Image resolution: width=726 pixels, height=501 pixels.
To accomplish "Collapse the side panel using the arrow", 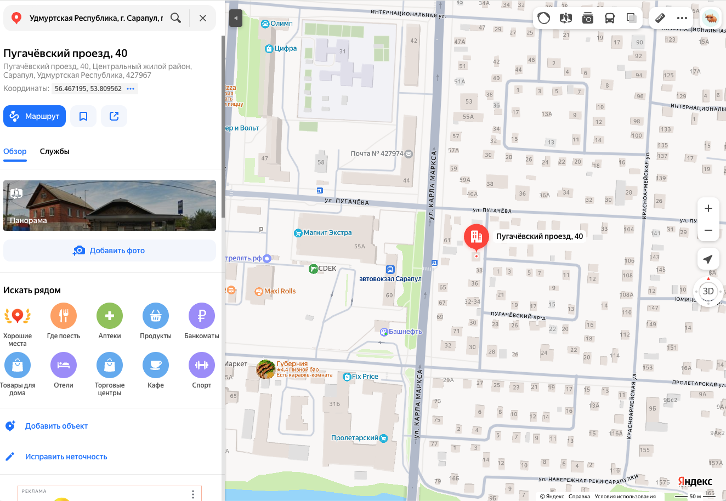I will (235, 18).
